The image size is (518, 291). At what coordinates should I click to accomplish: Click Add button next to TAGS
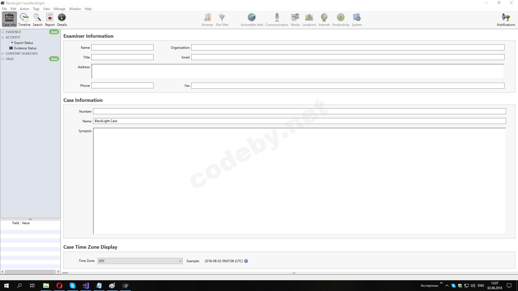point(54,59)
